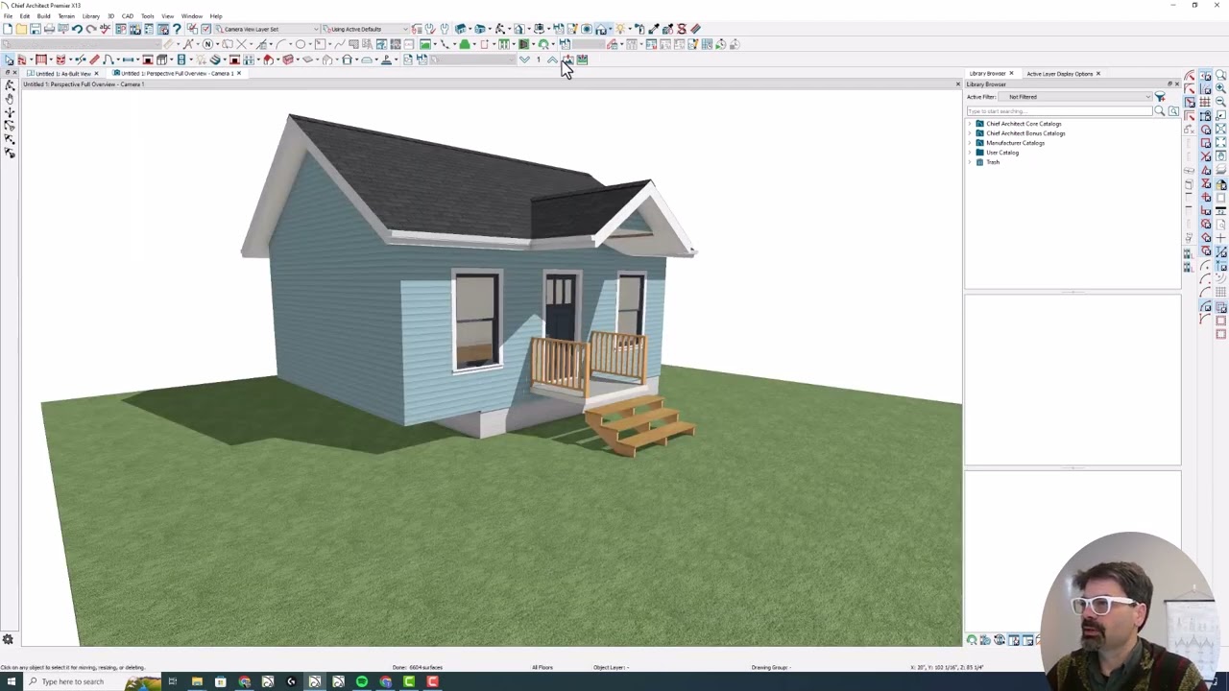Click the Down One Floor arrow
The image size is (1229, 691).
coord(524,60)
